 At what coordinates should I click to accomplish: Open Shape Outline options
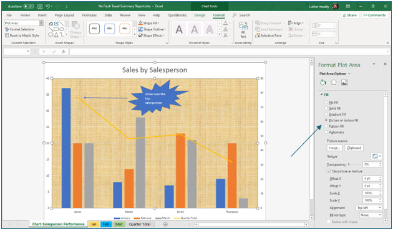[152, 29]
